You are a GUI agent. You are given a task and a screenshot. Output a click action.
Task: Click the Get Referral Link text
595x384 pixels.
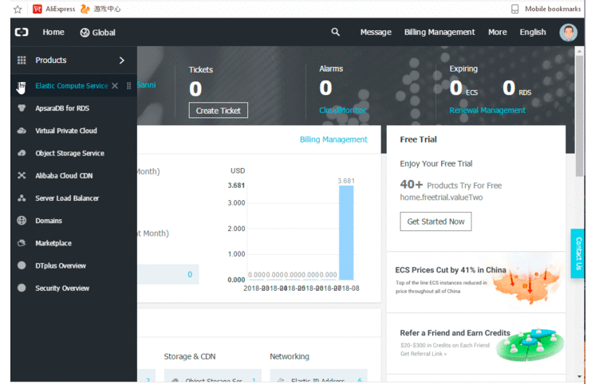click(x=424, y=354)
